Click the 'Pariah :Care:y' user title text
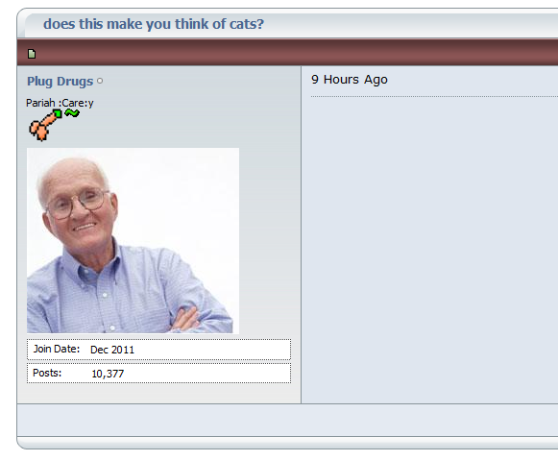558x461 pixels. (60, 103)
